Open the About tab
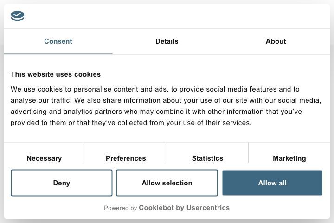Screen dimensions: 334x223 pos(276,41)
